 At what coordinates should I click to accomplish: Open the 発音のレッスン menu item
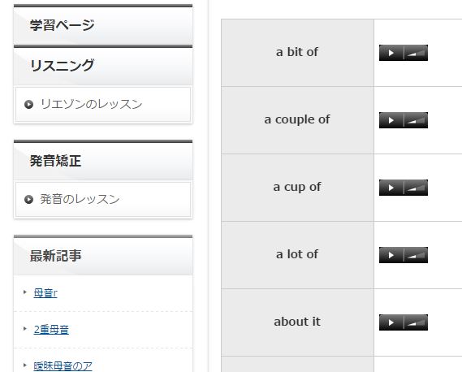103,199
